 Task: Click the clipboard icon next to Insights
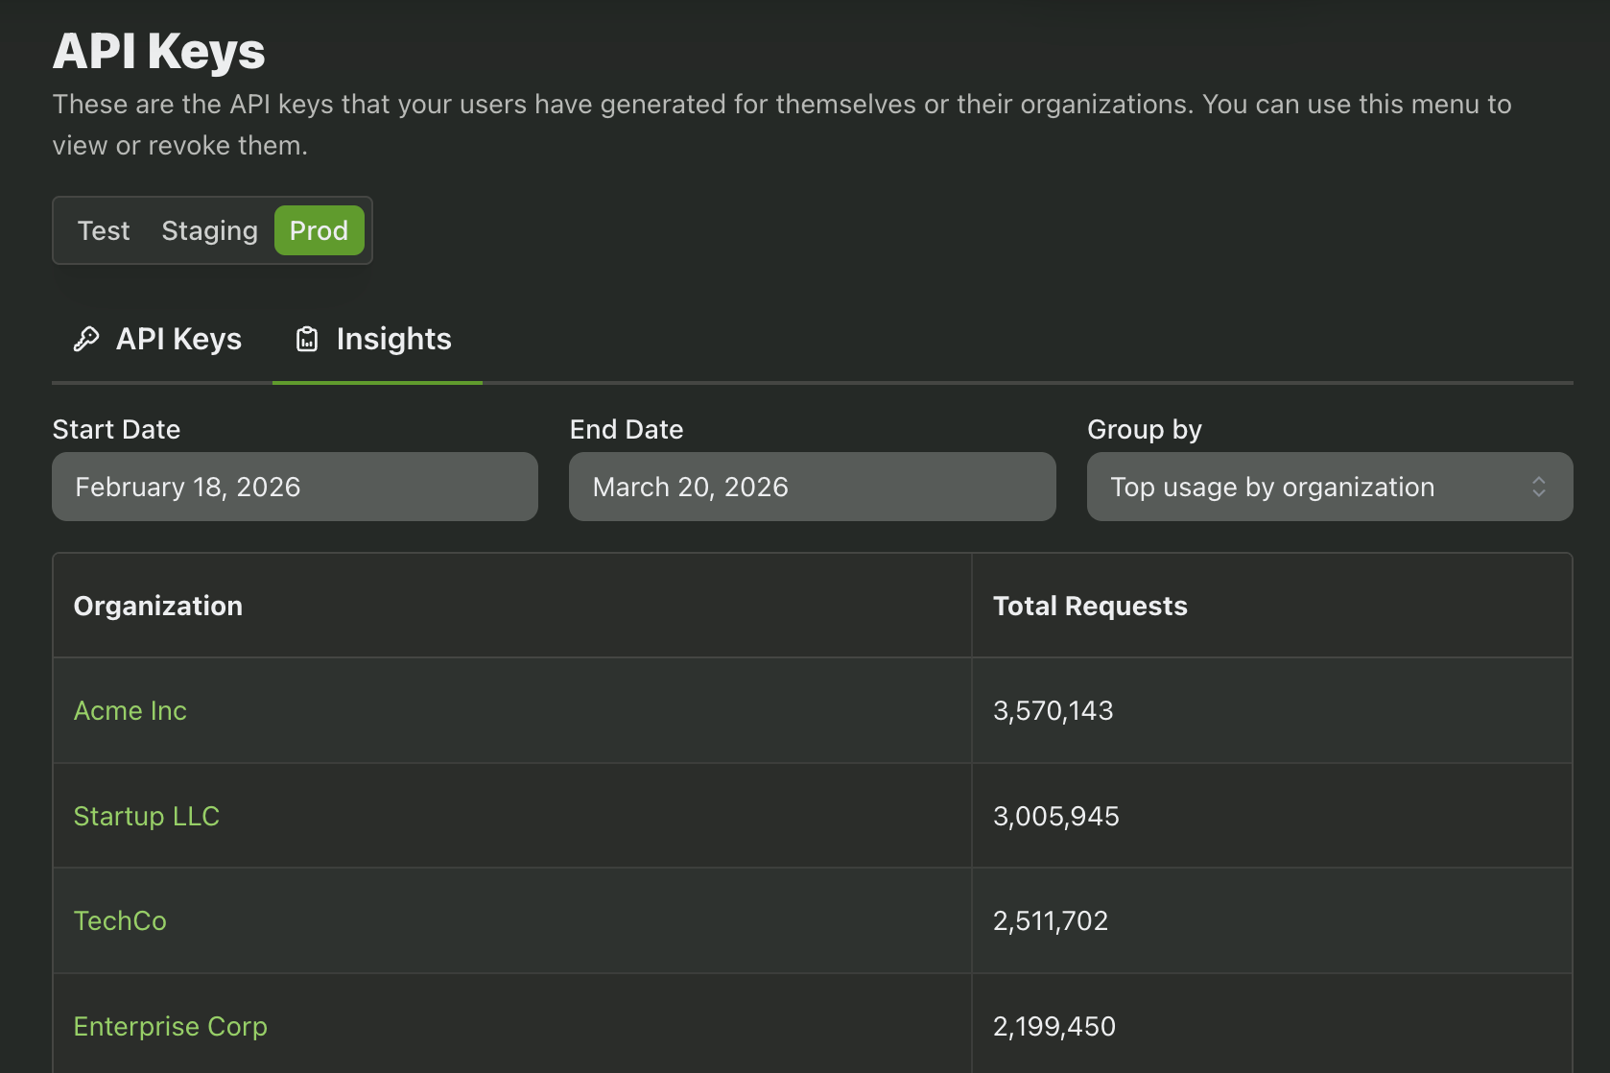coord(307,339)
